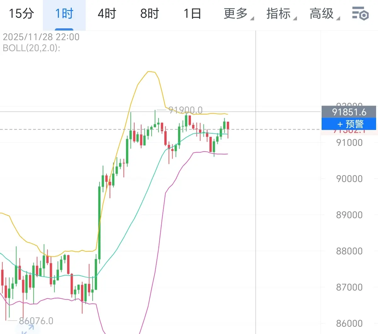Screen dimensions: 378x334
Task: Tap the expand chart icon at bottom left
Action: click(x=28, y=330)
